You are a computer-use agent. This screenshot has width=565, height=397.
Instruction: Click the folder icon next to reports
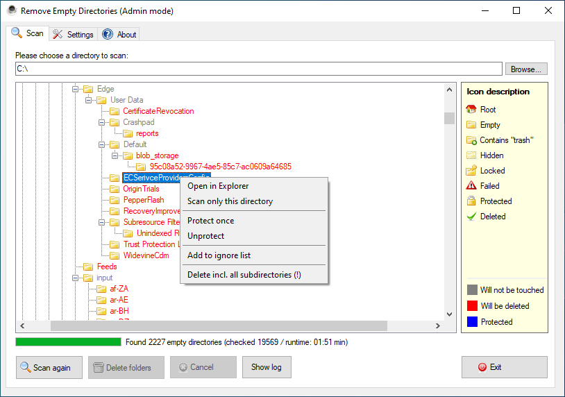pyautogui.click(x=128, y=133)
